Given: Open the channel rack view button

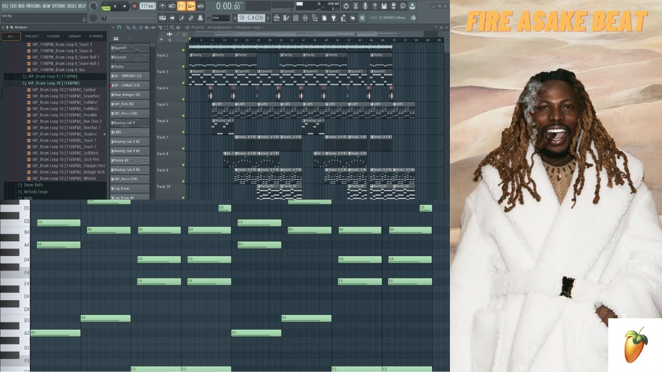Looking at the screenshot, I should click(x=295, y=18).
